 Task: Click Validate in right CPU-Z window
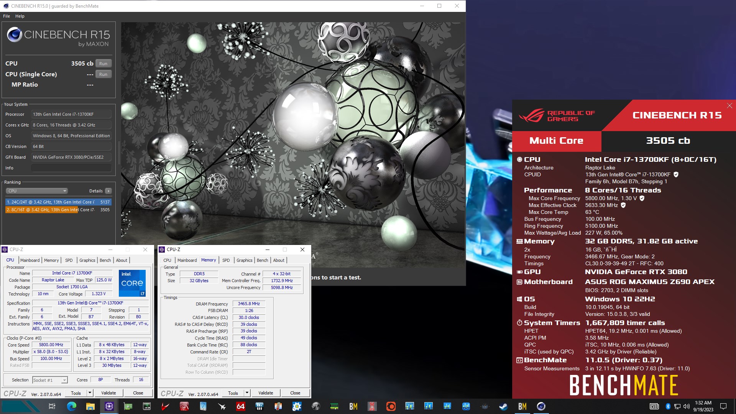(x=266, y=393)
